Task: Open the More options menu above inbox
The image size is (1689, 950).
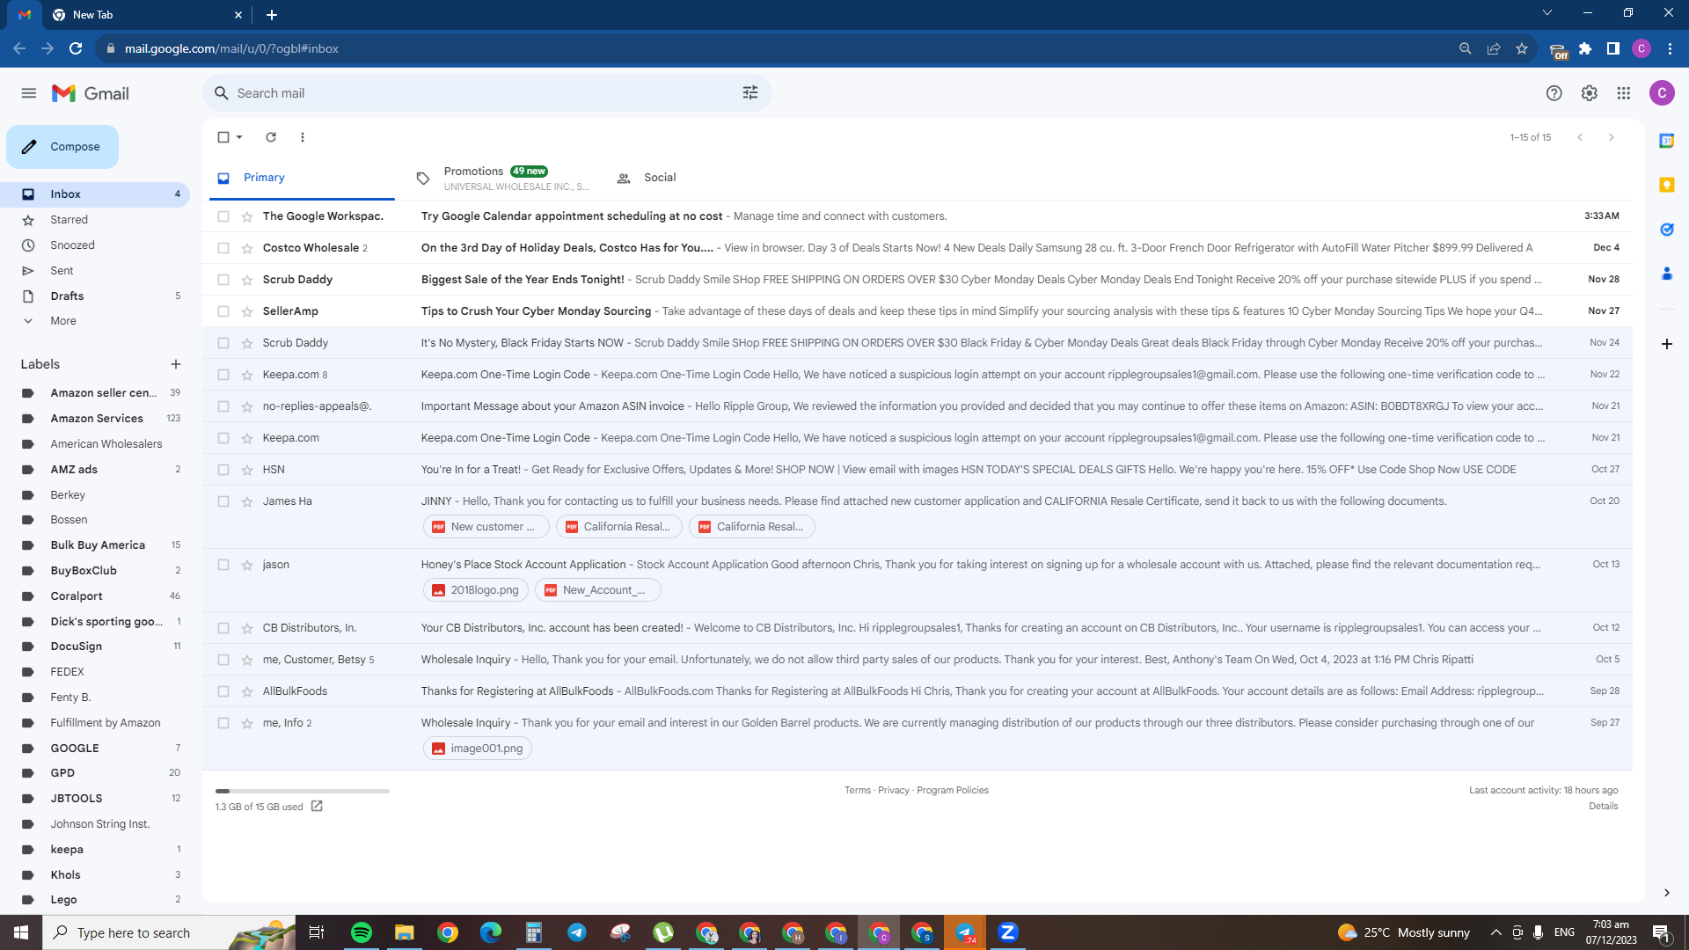Action: tap(303, 137)
